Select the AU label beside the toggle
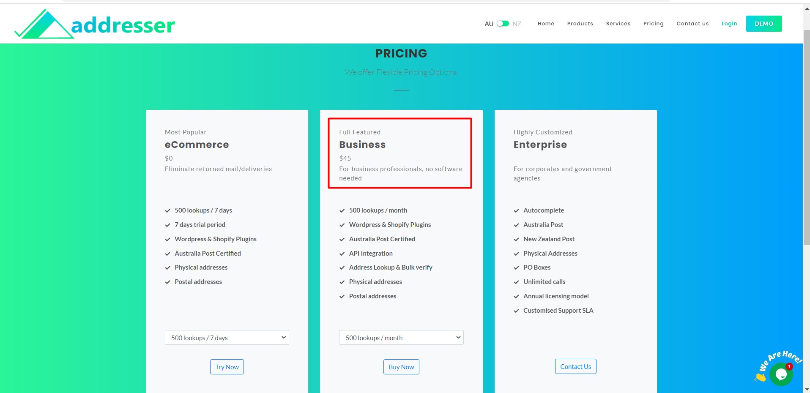Screen dimensions: 810x393 point(489,24)
